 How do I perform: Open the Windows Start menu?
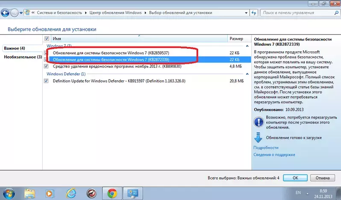click(x=9, y=193)
